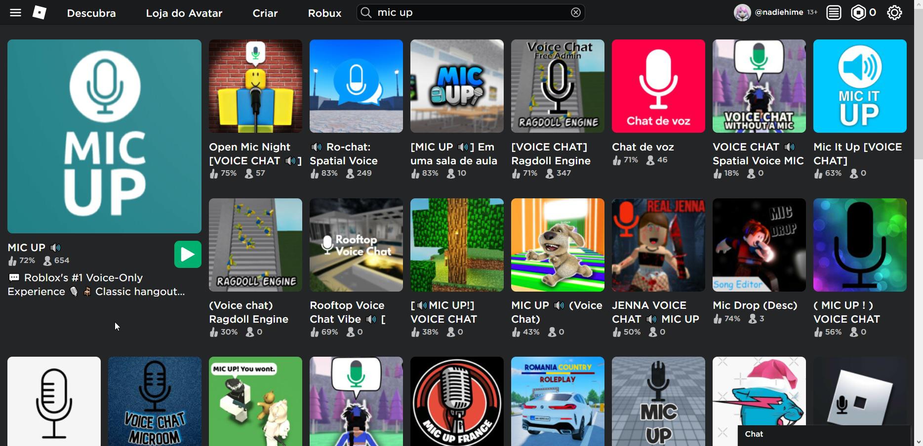Expand the Chat panel at bottom
Viewport: 923px width, 446px height.
coord(823,435)
